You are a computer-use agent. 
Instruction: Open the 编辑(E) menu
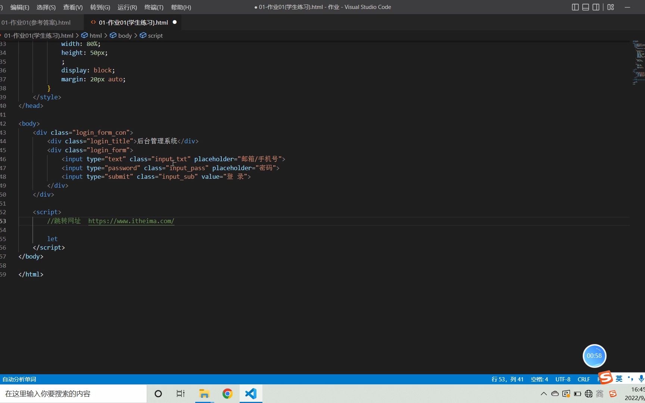coord(19,7)
